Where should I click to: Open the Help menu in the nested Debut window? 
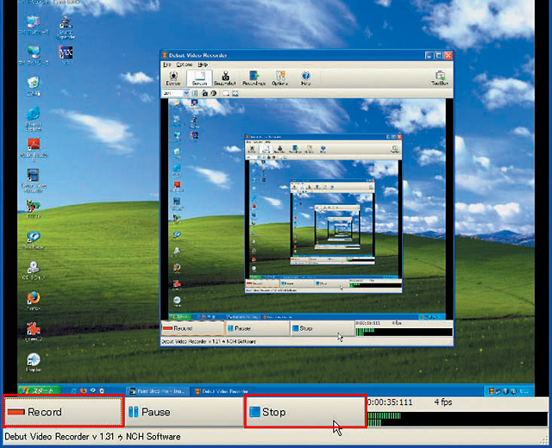pos(203,65)
